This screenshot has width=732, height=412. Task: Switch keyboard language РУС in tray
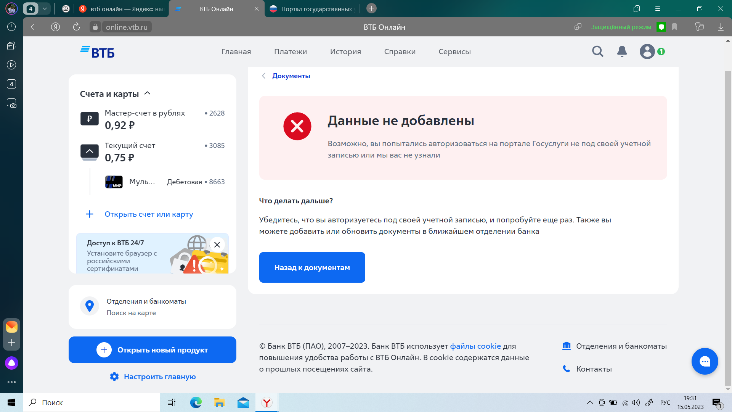coord(665,402)
